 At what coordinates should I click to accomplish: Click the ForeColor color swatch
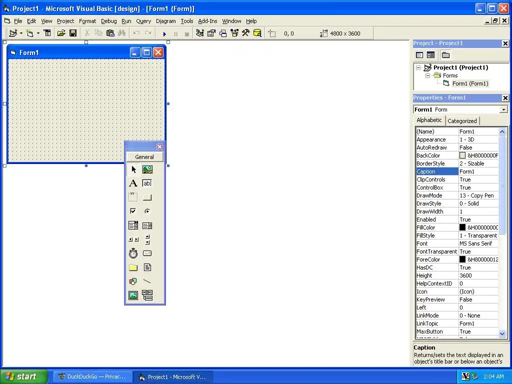[462, 259]
